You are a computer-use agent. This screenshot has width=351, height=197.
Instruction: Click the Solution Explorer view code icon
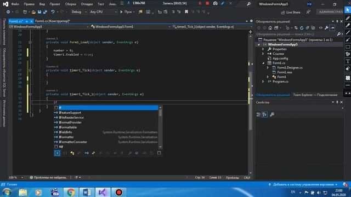point(321,28)
